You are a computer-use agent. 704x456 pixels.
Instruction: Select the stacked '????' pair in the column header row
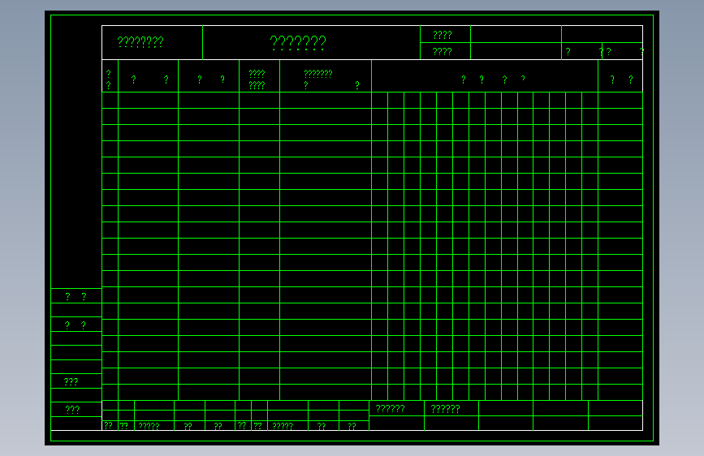[257, 80]
